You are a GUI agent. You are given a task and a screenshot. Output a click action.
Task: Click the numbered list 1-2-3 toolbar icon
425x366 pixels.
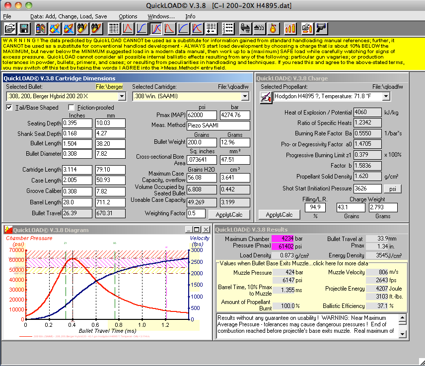pos(228,28)
